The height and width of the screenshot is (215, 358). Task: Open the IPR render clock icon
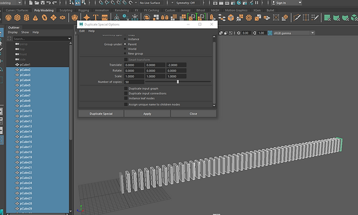click(x=239, y=3)
